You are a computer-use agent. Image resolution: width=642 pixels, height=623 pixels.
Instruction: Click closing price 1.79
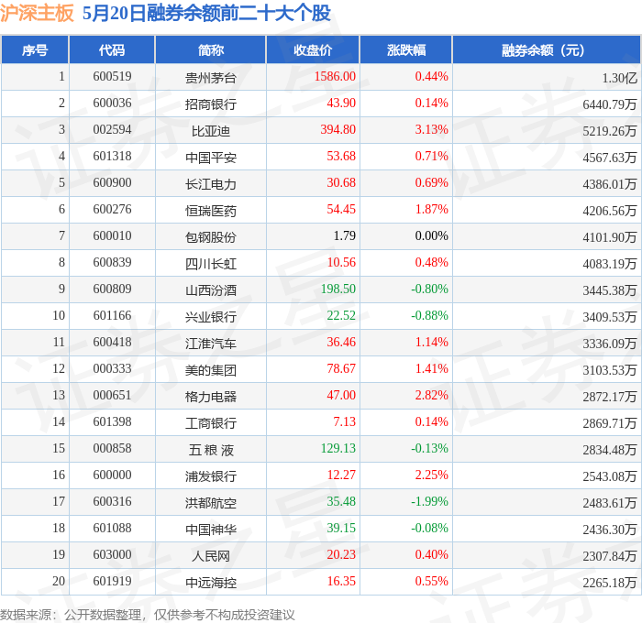click(x=344, y=236)
